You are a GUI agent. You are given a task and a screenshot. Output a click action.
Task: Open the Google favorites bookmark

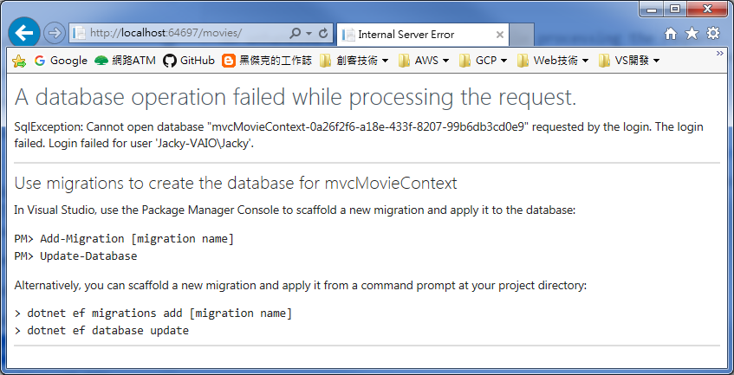[61, 61]
